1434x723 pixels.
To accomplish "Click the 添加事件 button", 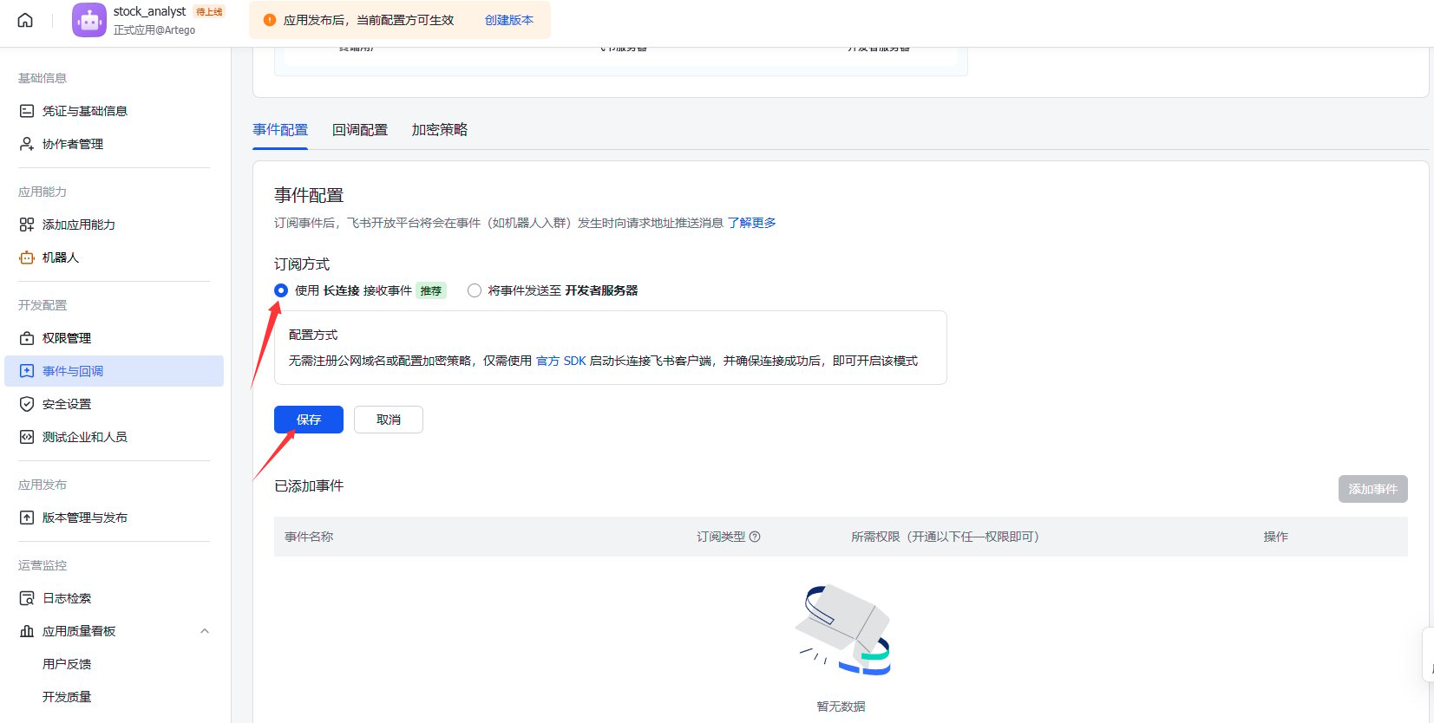I will [x=1373, y=489].
